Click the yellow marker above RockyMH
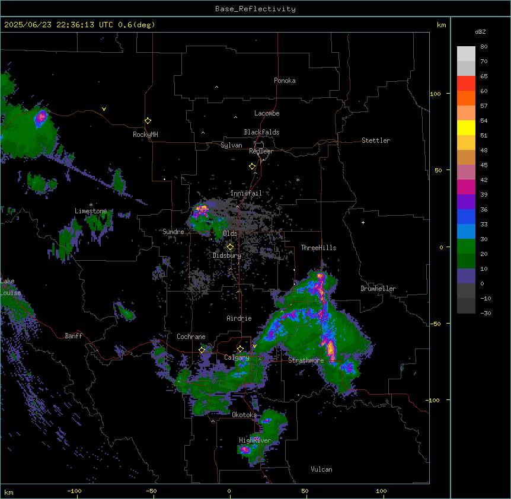511x499 pixels. pos(148,121)
